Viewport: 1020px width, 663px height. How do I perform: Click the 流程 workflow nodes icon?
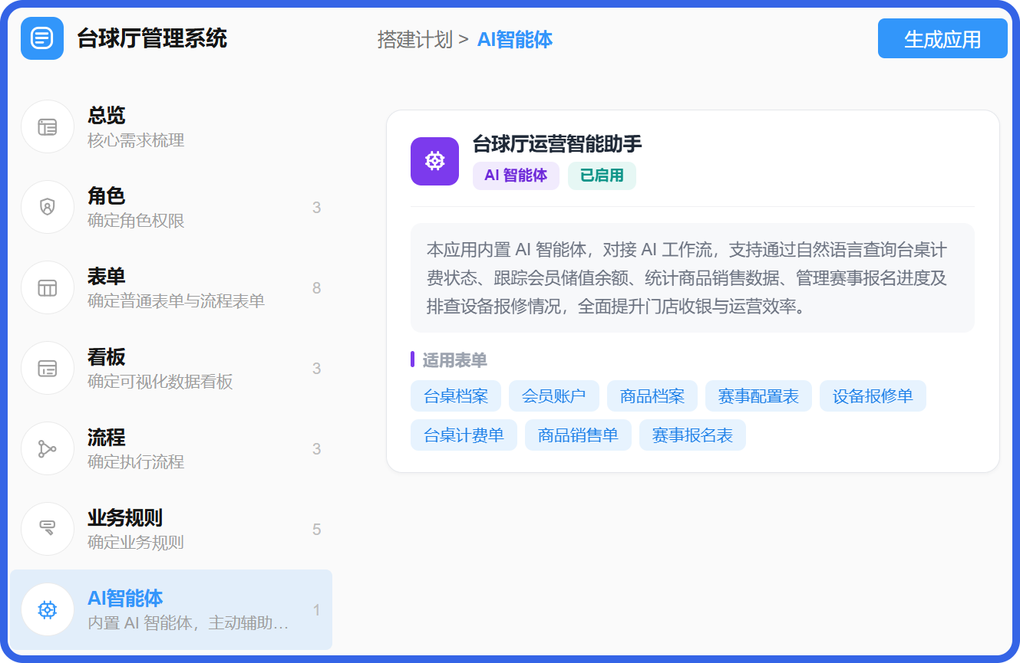[48, 448]
